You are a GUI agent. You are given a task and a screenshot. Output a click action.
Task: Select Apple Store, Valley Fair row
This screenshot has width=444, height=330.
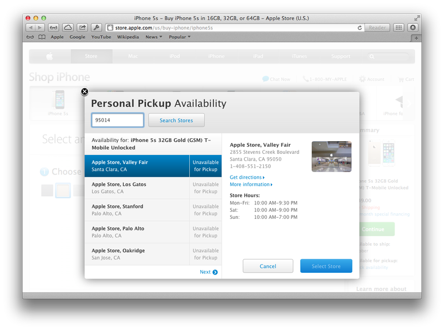(x=153, y=166)
